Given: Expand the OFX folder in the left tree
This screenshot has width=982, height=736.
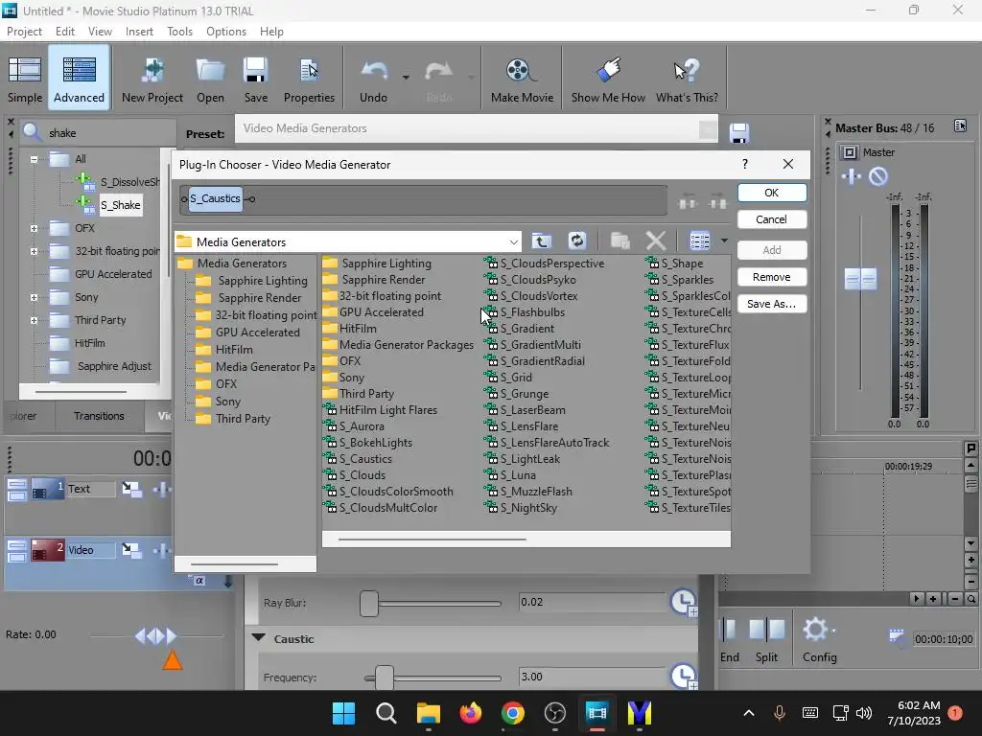Looking at the screenshot, I should (34, 228).
